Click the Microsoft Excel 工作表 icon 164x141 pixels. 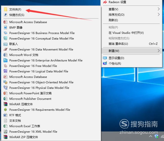[x=6, y=126]
